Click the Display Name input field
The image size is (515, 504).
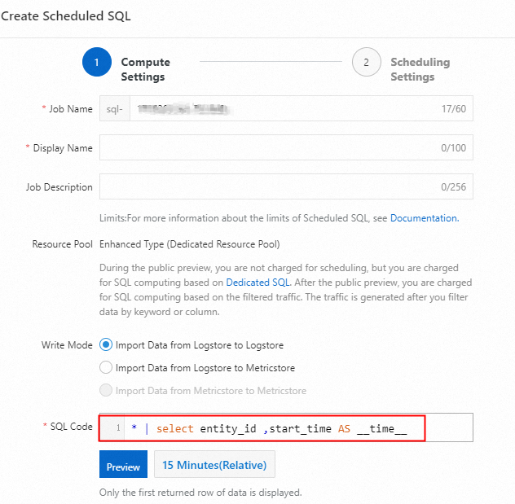tap(286, 147)
